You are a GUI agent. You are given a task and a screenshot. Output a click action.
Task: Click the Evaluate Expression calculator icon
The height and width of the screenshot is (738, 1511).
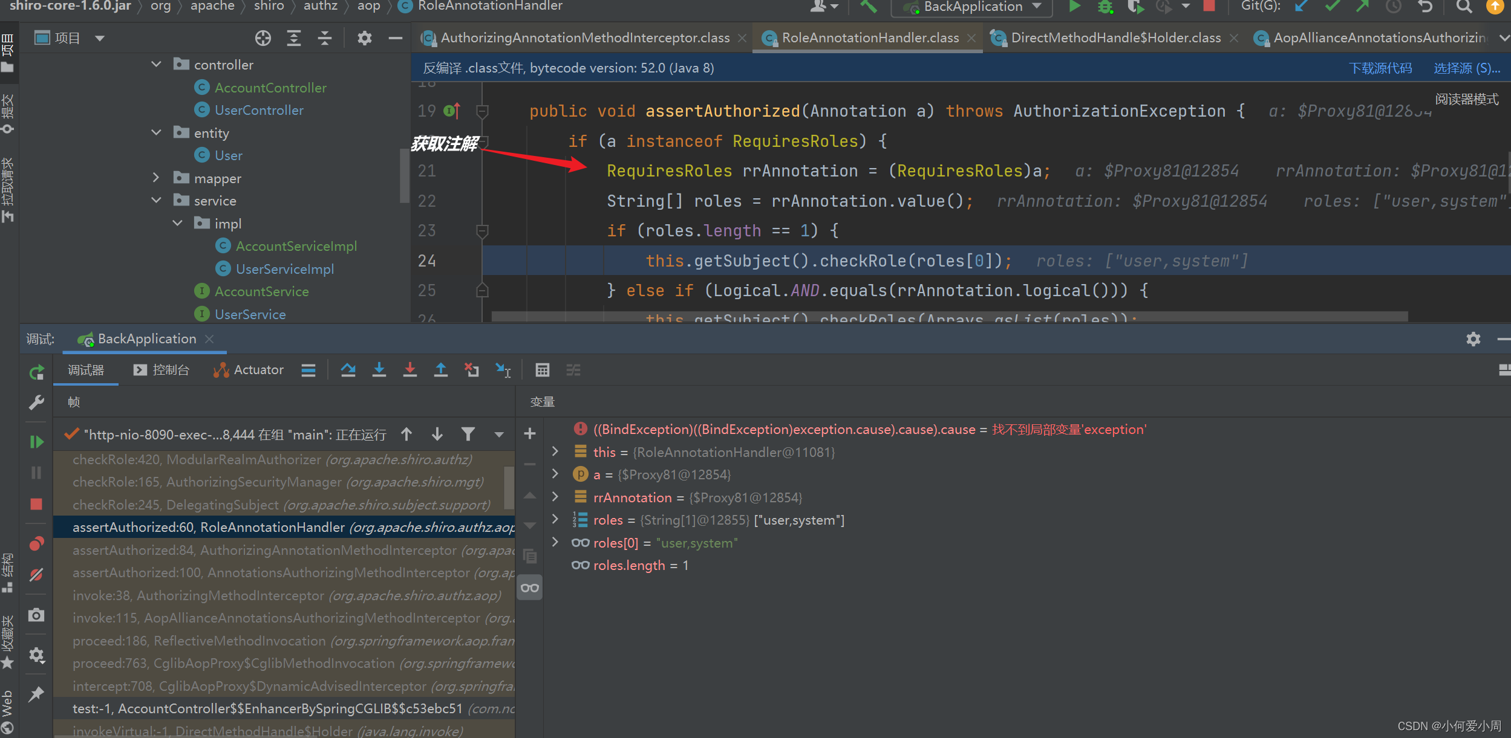pos(543,370)
